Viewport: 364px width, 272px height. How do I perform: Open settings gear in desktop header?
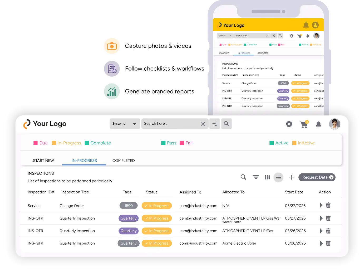click(289, 124)
